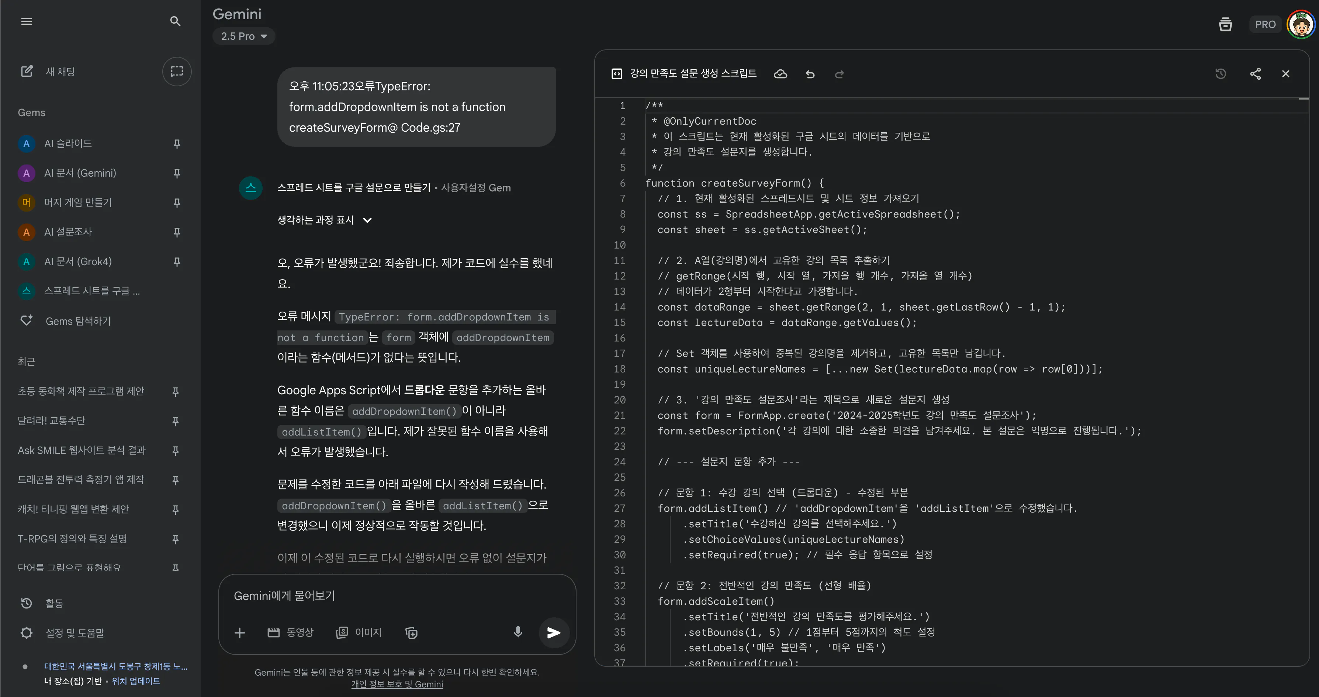Viewport: 1319px width, 697px height.
Task: Click the redo arrow in code panel
Action: [839, 74]
